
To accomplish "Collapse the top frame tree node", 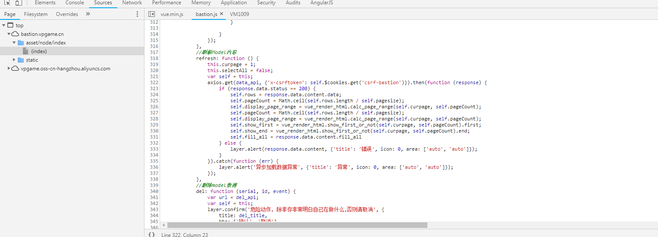I will coord(3,25).
